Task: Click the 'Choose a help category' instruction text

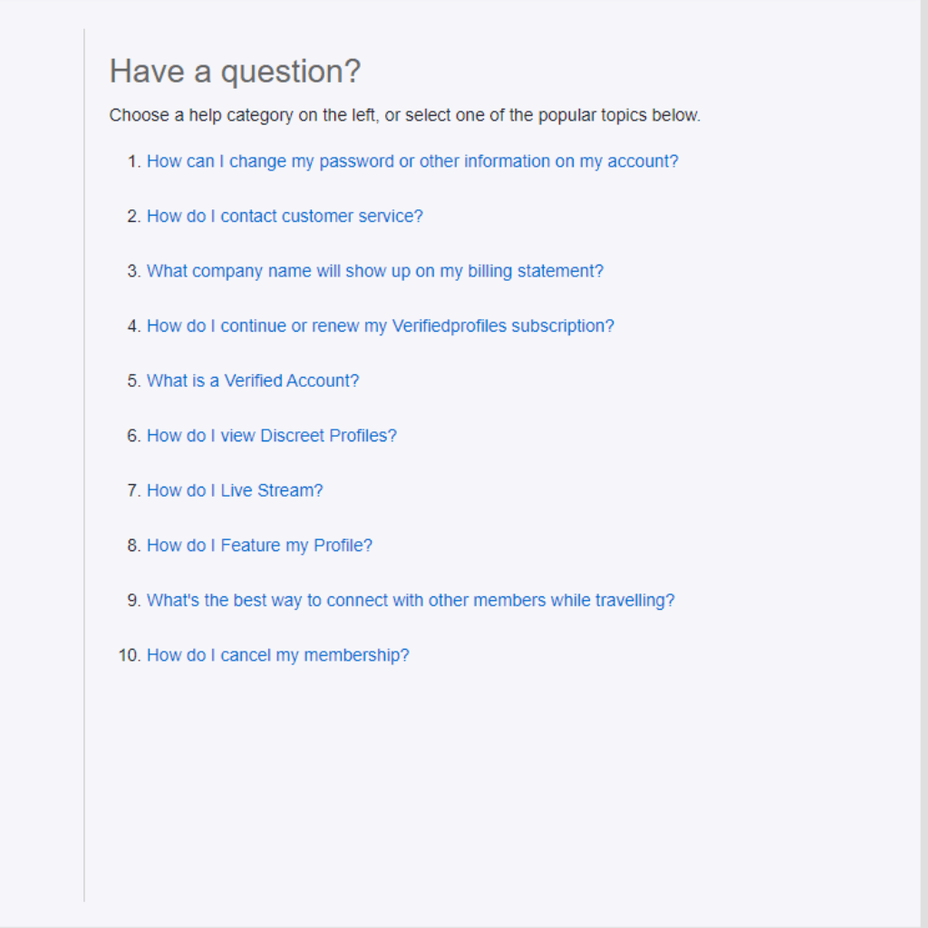Action: pos(404,116)
